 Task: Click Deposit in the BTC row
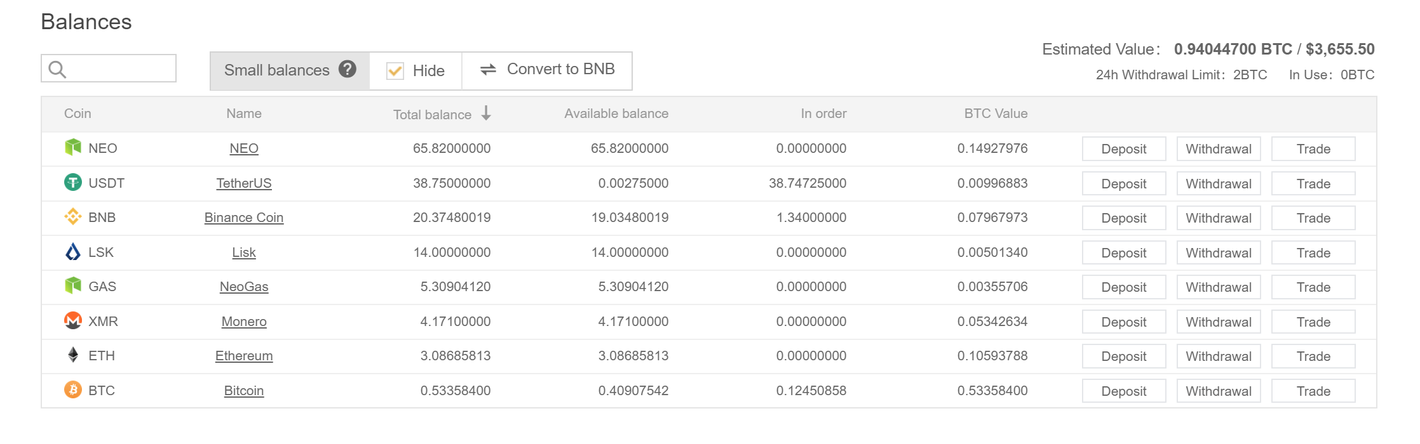[1124, 391]
